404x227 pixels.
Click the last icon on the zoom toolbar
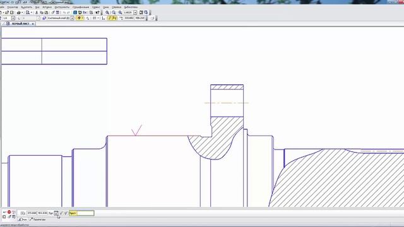(x=146, y=13)
